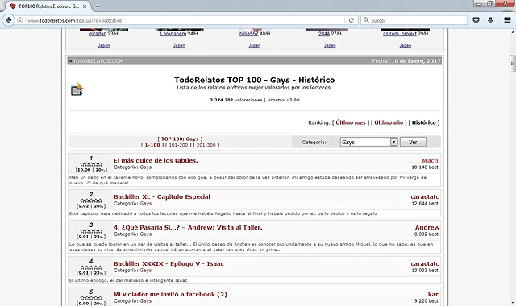Image resolution: width=516 pixels, height=306 pixels.
Task: Click star rating of story ranked 1
Action: click(91, 164)
